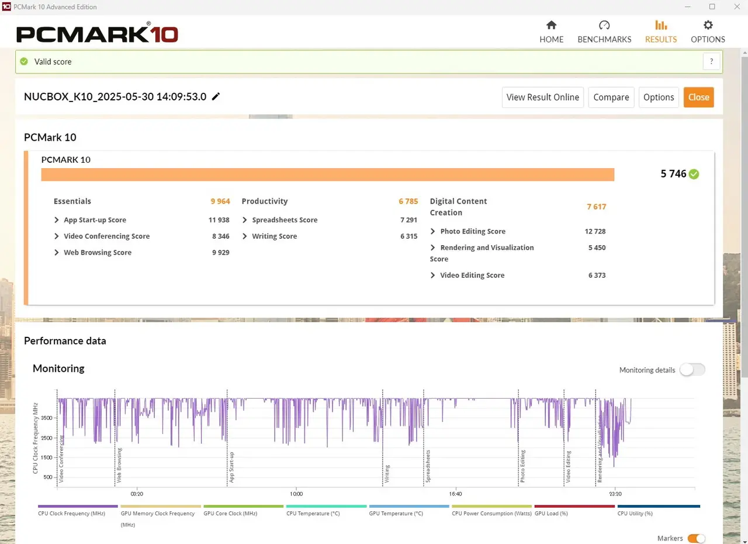The image size is (748, 544).
Task: Open Options via the gear icon
Action: coord(708,25)
